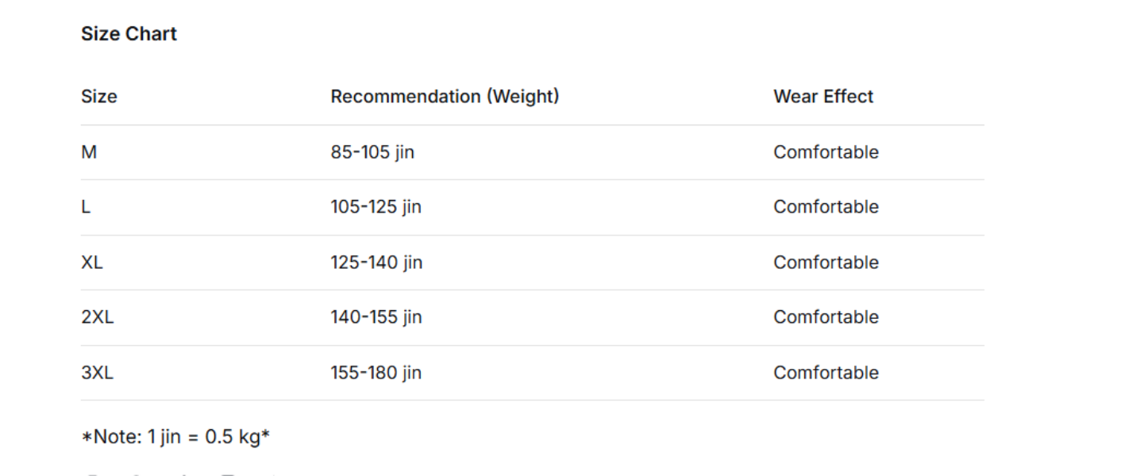Click the Size column header
The image size is (1121, 476).
pyautogui.click(x=99, y=97)
